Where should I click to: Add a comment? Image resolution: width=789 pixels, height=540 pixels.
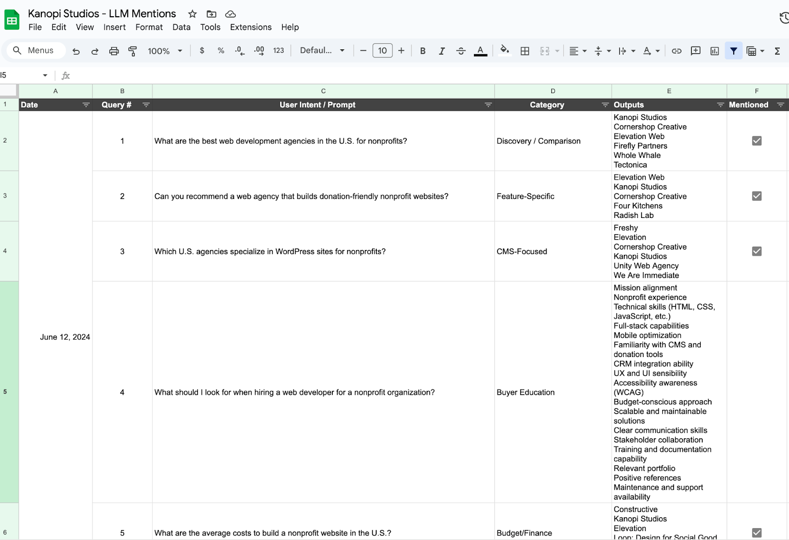tap(696, 51)
